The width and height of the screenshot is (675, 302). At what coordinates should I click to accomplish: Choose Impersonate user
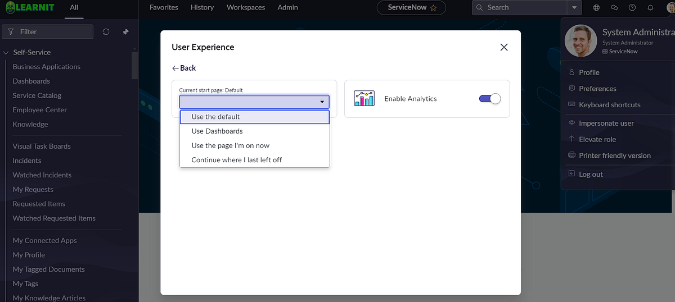click(x=606, y=123)
